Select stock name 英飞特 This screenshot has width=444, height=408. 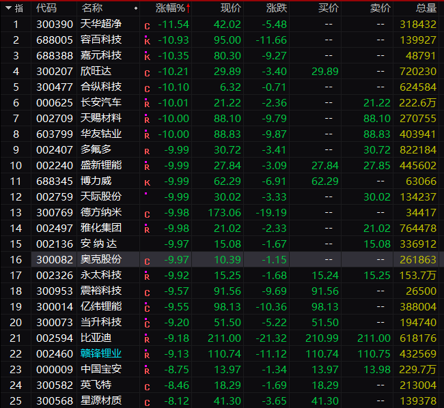(96, 385)
